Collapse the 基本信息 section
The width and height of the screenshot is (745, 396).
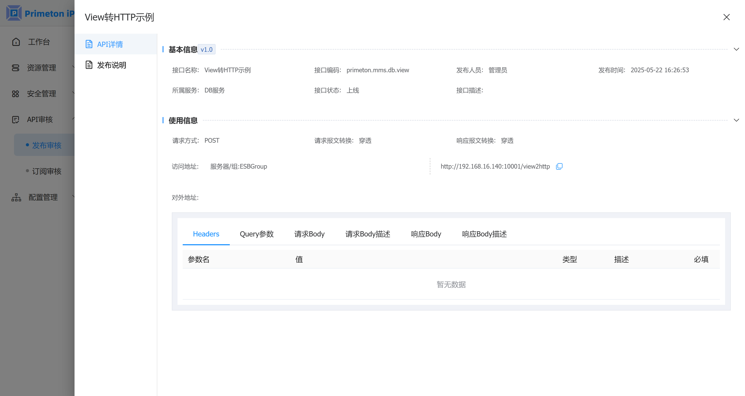click(x=736, y=49)
